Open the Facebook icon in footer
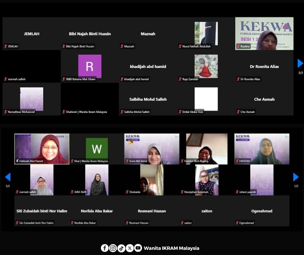This screenshot has width=304, height=255. (x=104, y=248)
